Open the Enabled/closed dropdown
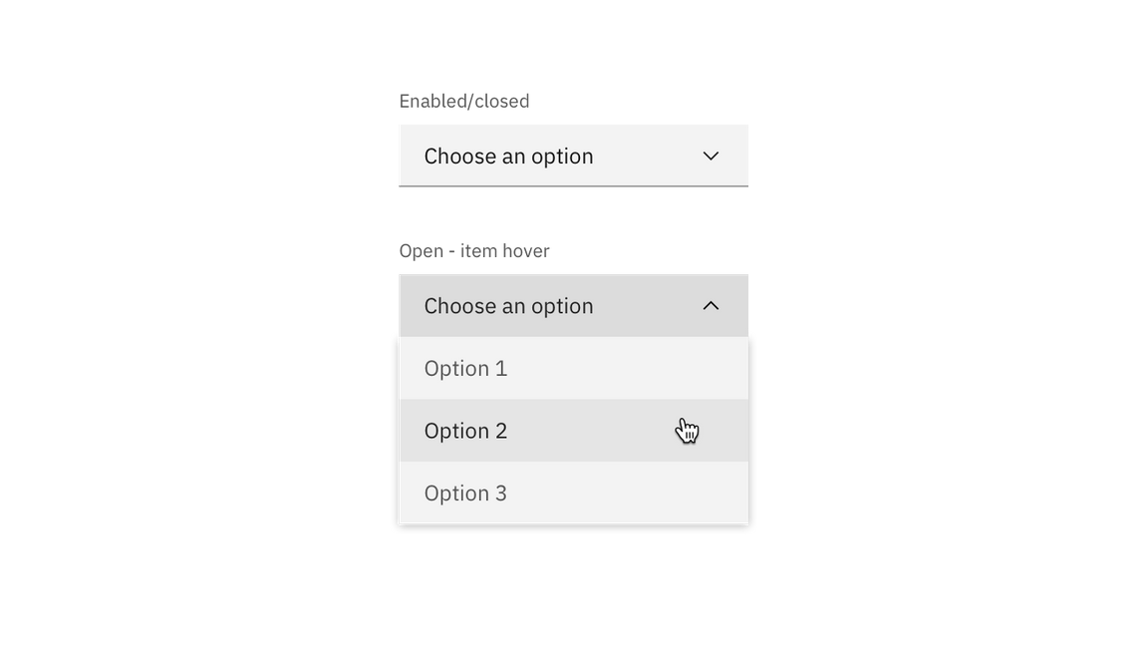The height and width of the screenshot is (649, 1148). 573,156
